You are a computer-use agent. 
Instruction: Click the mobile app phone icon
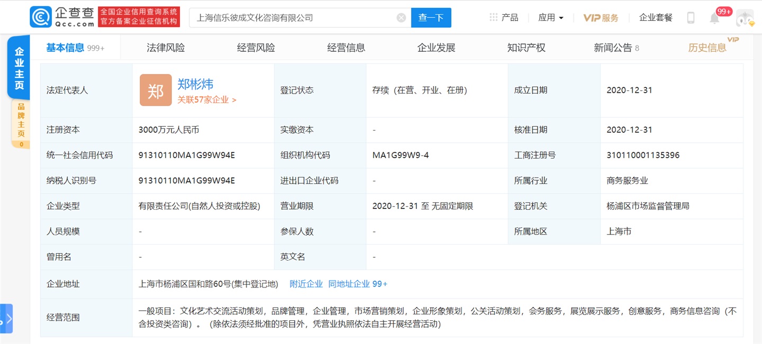point(690,17)
